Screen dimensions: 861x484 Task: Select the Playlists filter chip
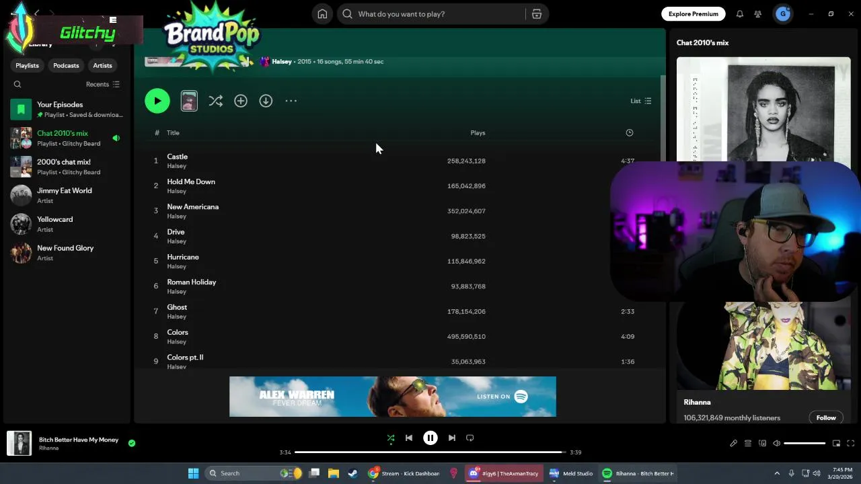coord(27,65)
